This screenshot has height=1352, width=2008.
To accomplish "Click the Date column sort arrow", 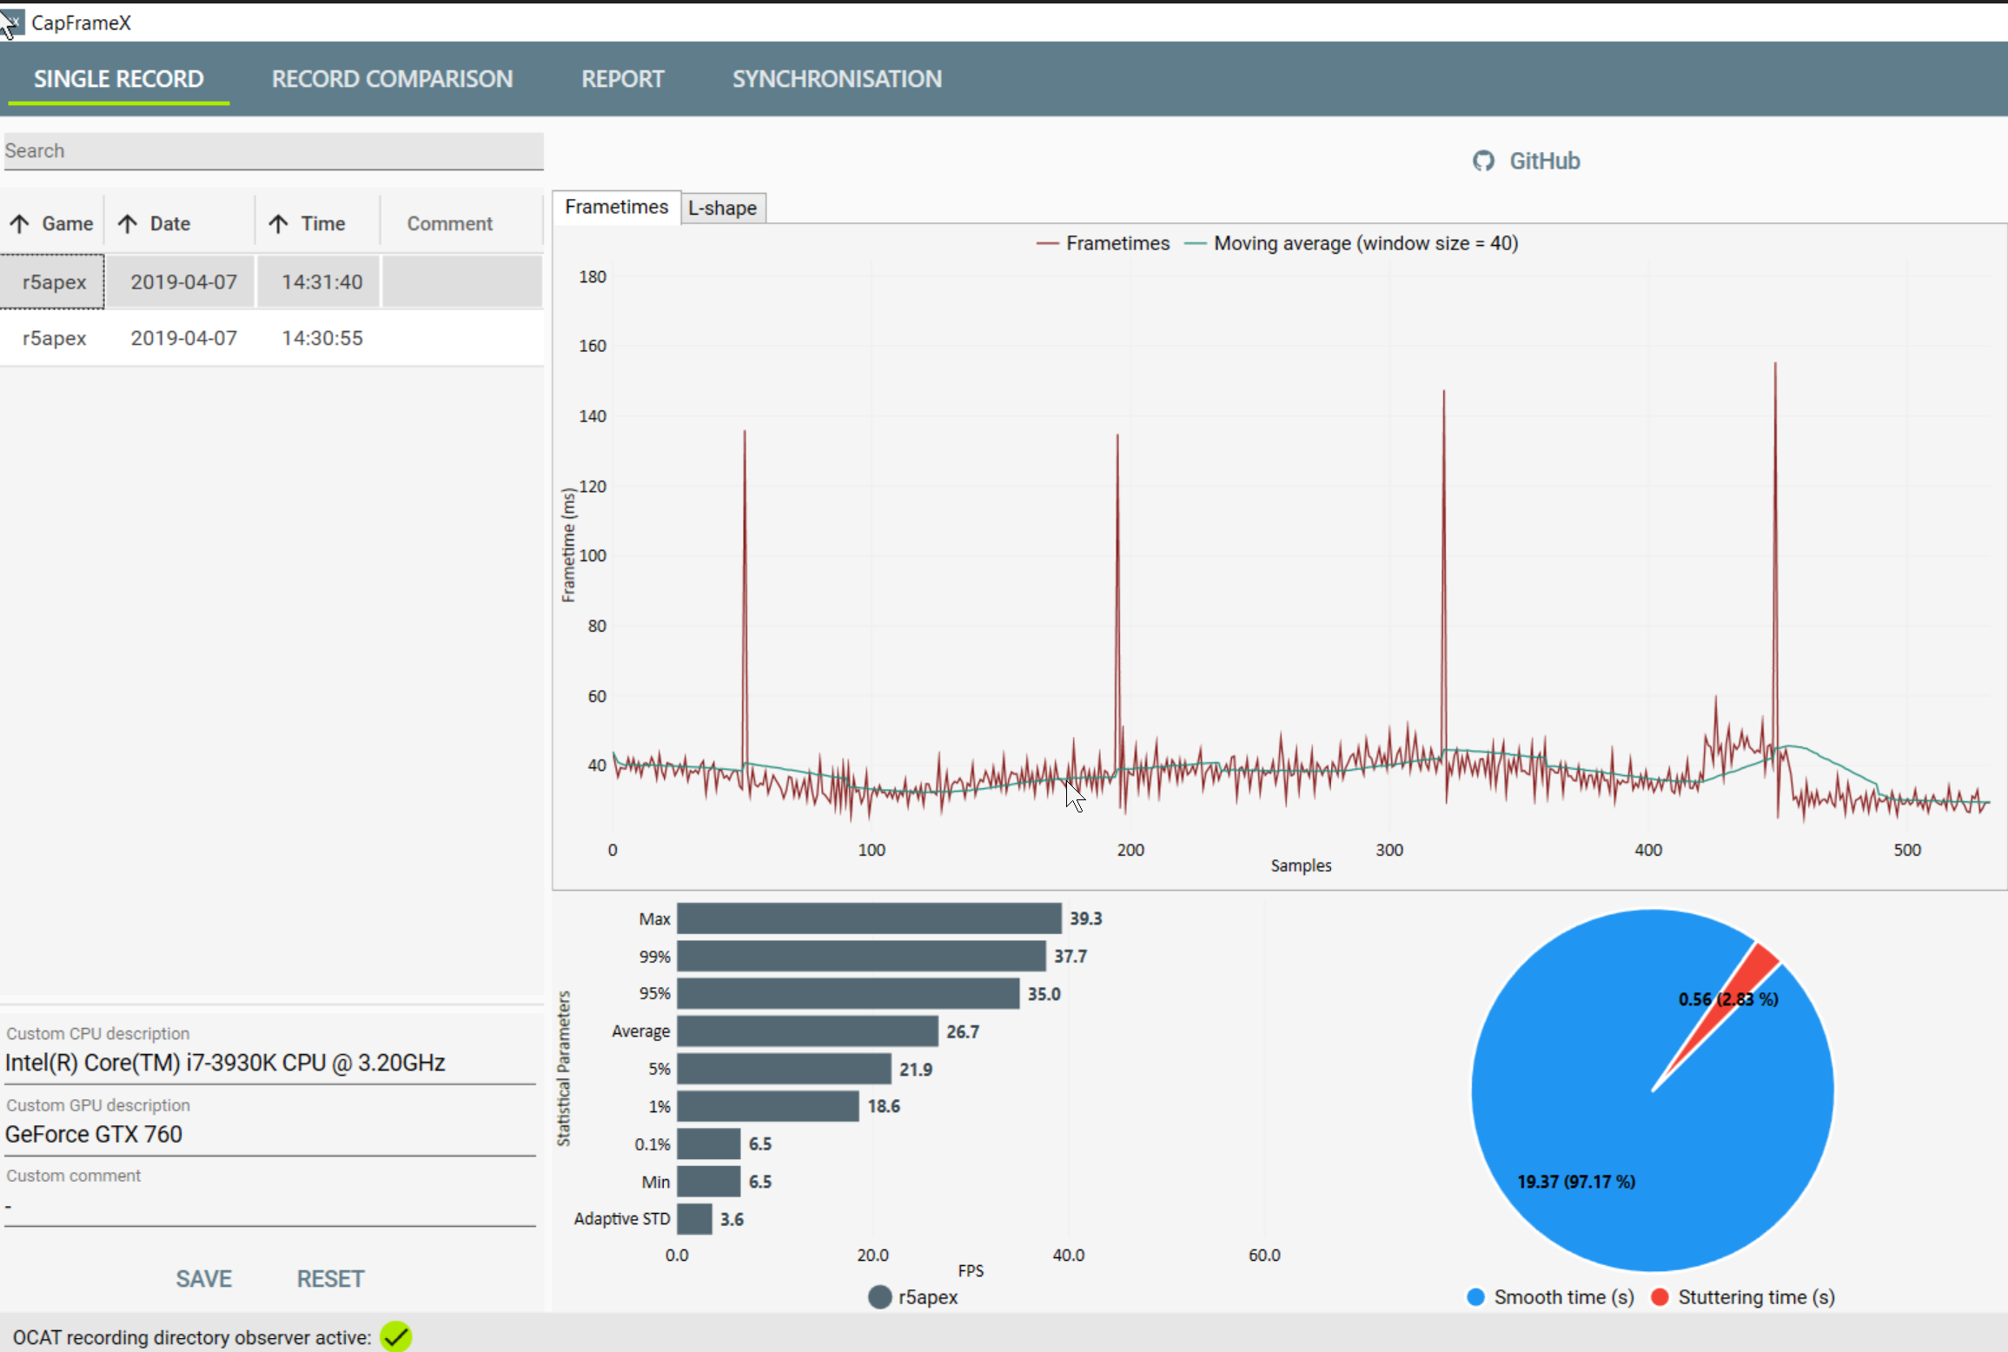I will click(128, 223).
